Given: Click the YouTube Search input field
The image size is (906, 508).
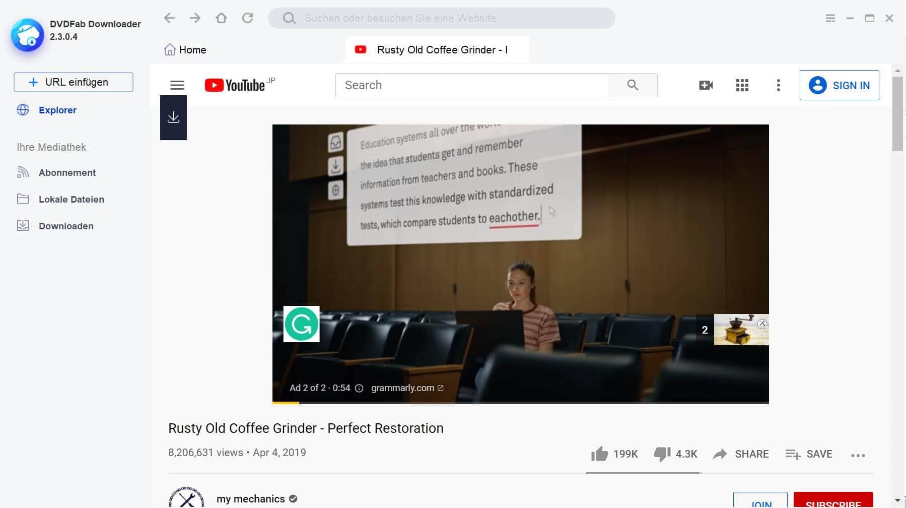Looking at the screenshot, I should (x=472, y=85).
